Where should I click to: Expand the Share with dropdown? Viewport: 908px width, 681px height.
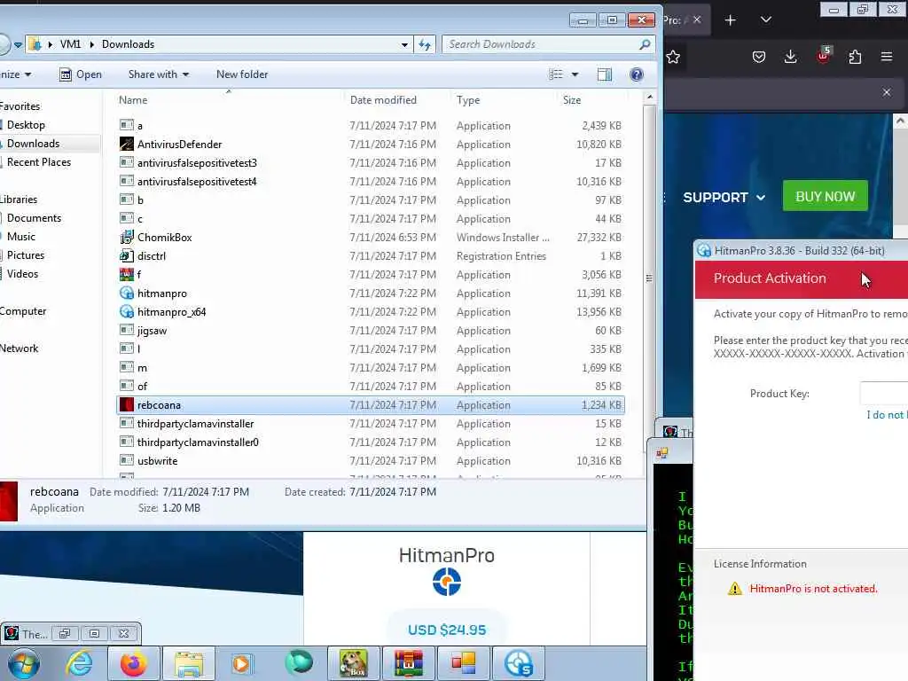point(159,74)
